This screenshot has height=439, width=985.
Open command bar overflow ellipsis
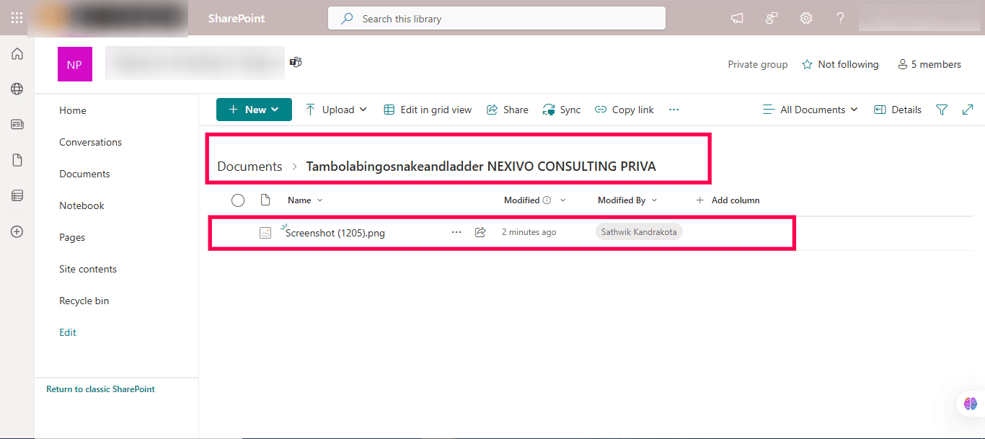tap(674, 110)
